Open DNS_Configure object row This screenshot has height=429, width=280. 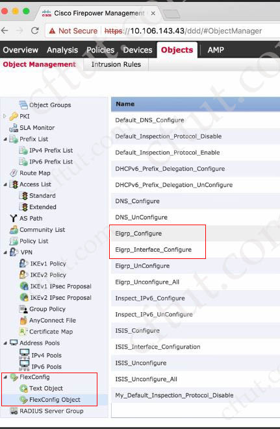tap(196, 201)
